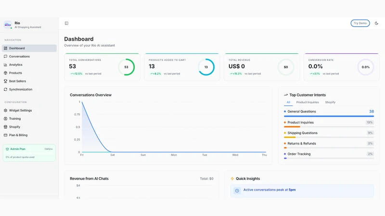Click the Products box icon
Viewport: 385px width, 216px height.
coord(5,73)
